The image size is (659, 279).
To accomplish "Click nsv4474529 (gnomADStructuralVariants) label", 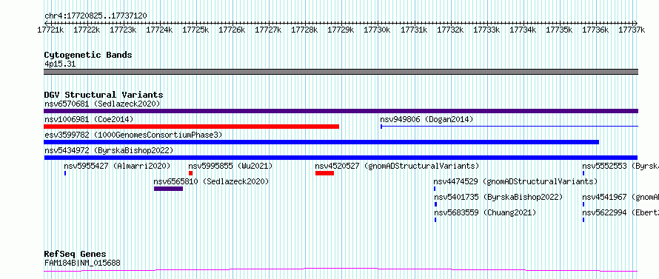I will click(515, 181).
